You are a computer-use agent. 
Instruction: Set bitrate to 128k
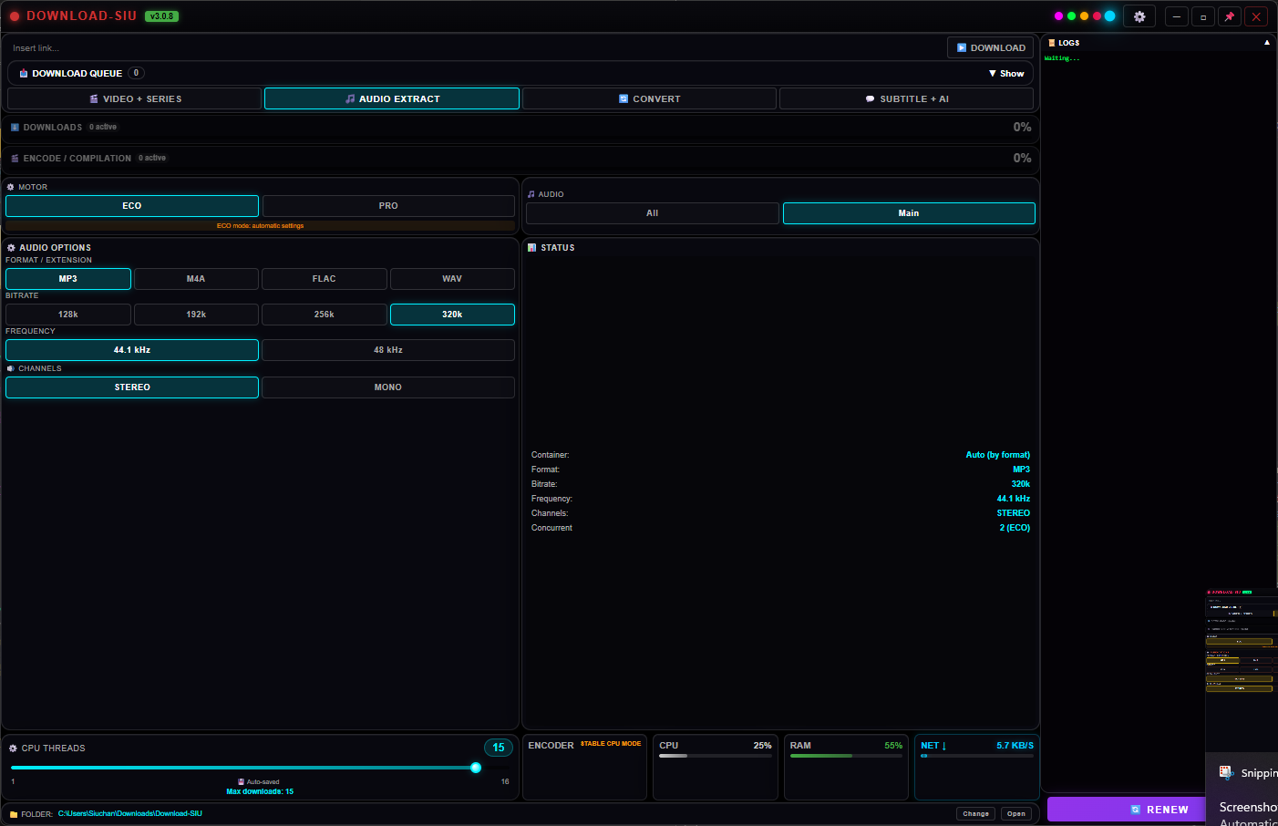[68, 315]
